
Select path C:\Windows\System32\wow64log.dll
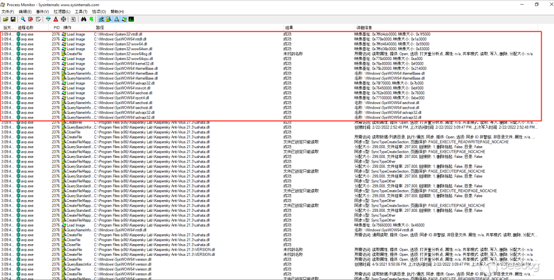point(123,54)
